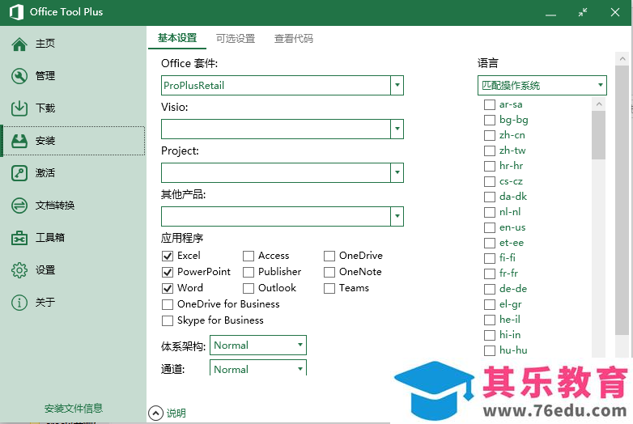Check the ar-sa language checkbox
The width and height of the screenshot is (633, 424).
point(489,105)
